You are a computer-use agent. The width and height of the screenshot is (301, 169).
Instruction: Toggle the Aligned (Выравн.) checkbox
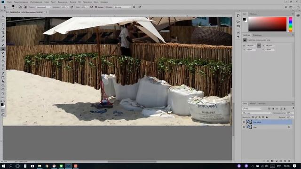coord(96,7)
